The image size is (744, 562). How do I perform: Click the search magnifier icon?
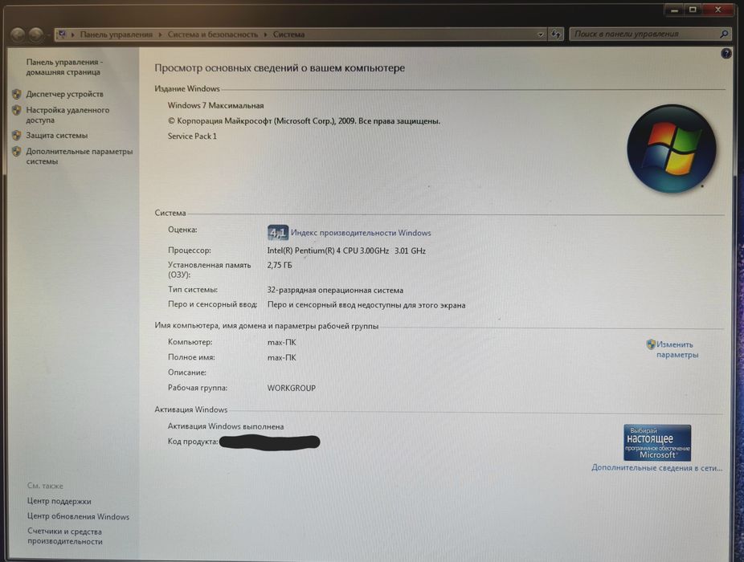[724, 35]
